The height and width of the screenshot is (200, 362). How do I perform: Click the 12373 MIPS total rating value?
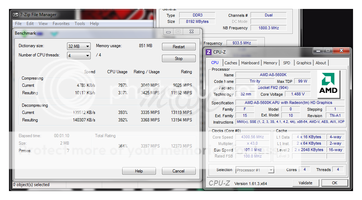(181, 146)
